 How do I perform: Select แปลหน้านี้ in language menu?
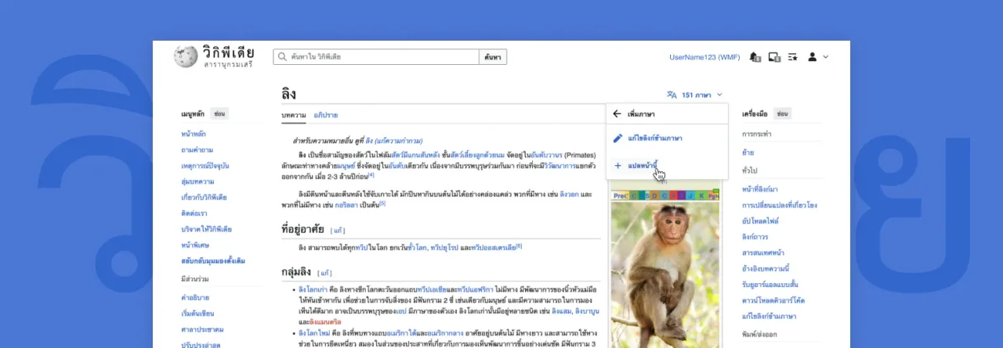643,166
